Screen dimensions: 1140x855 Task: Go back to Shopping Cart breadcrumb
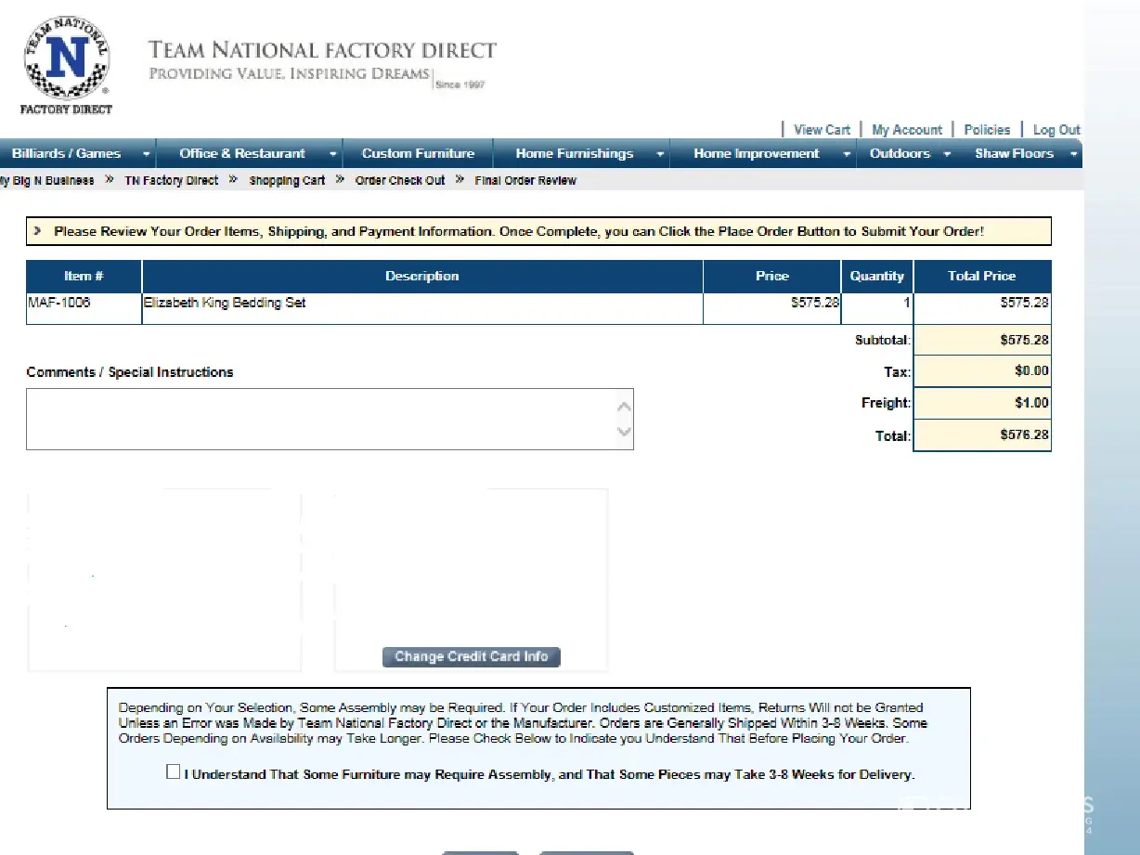(287, 181)
